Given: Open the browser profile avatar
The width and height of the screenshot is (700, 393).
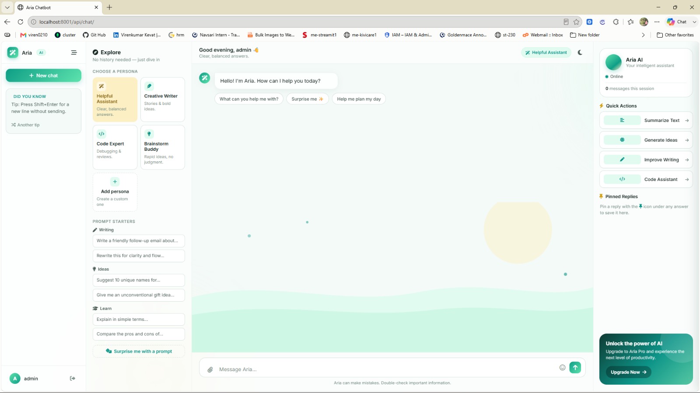Looking at the screenshot, I should click(x=644, y=22).
